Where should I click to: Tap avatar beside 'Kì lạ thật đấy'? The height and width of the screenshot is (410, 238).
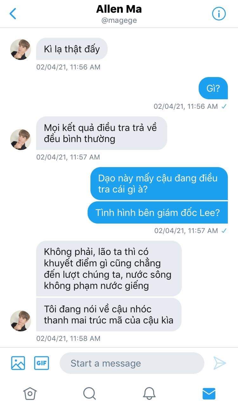21,49
